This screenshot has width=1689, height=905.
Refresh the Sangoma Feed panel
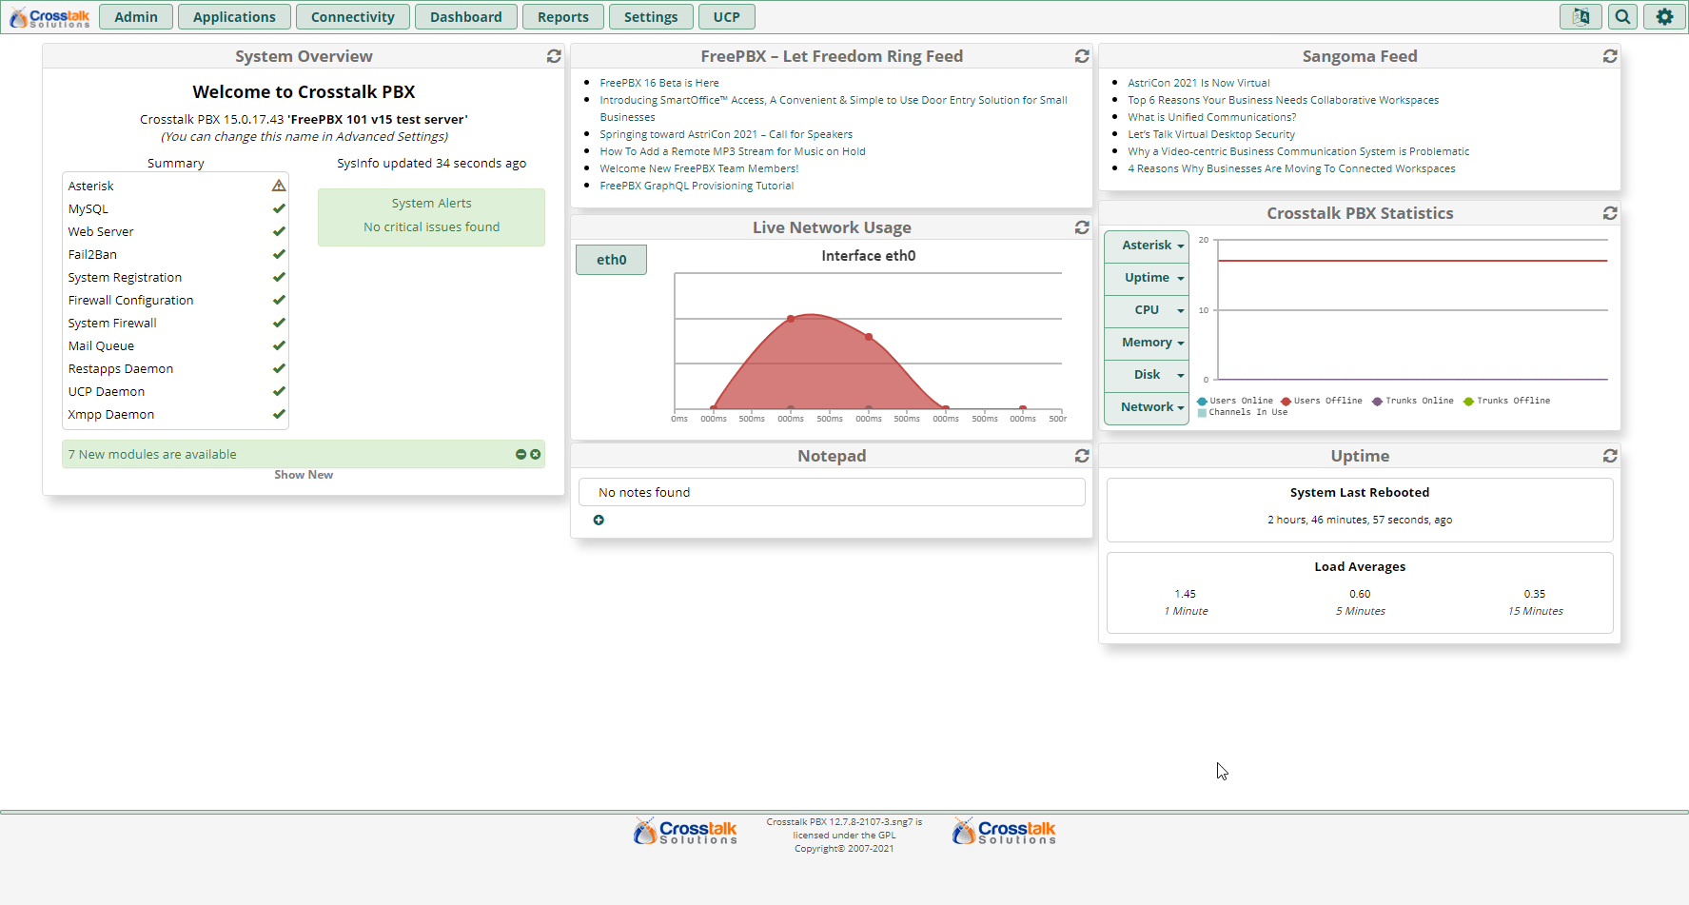pyautogui.click(x=1610, y=56)
